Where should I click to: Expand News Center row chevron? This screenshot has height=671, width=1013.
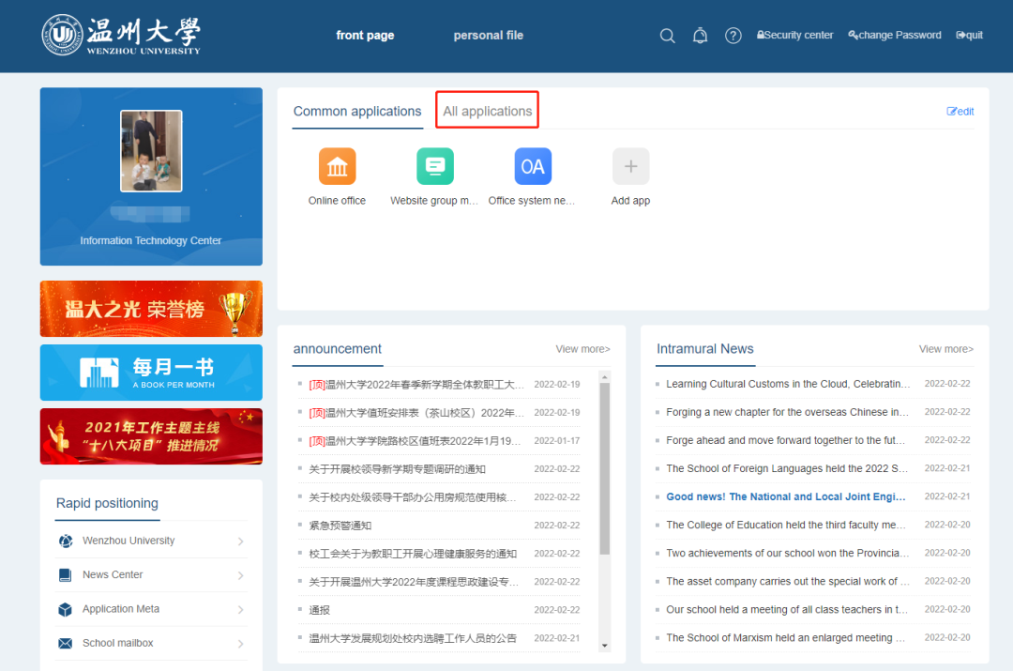240,576
